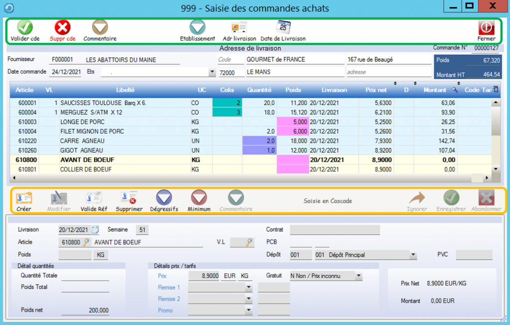The width and height of the screenshot is (510, 325).
Task: Click the Valider cde green checkmark icon
Action: 25,28
